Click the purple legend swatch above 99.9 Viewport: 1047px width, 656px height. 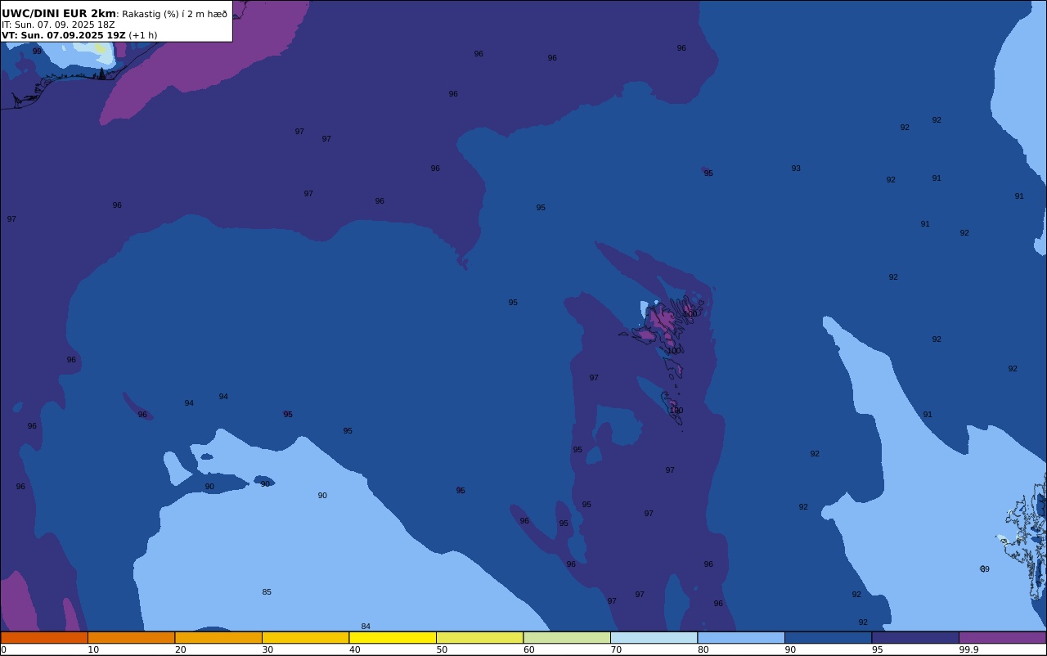coord(1002,637)
